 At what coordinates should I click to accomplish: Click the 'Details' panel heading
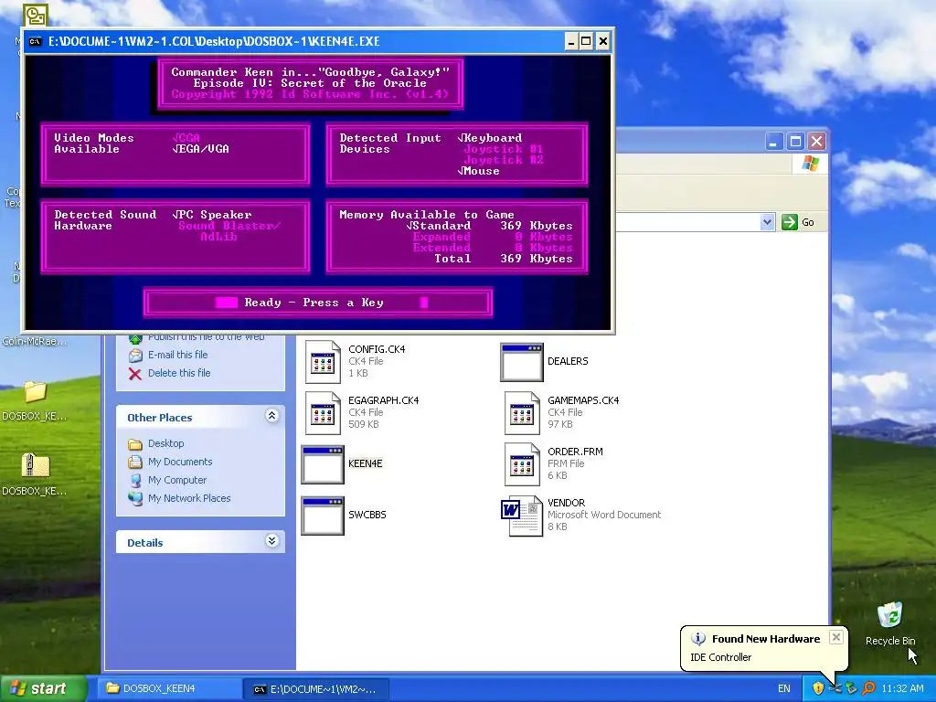tap(145, 543)
